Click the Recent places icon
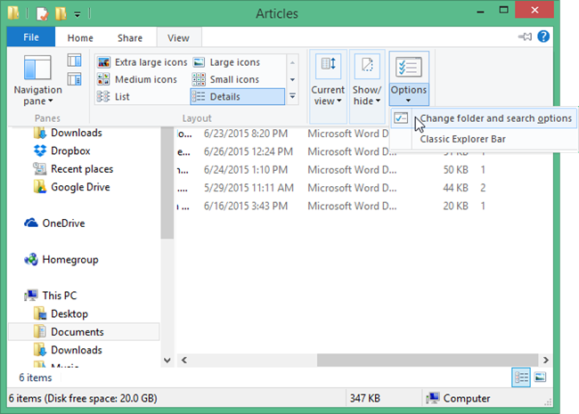Viewport: 579px width, 414px height. [x=40, y=168]
